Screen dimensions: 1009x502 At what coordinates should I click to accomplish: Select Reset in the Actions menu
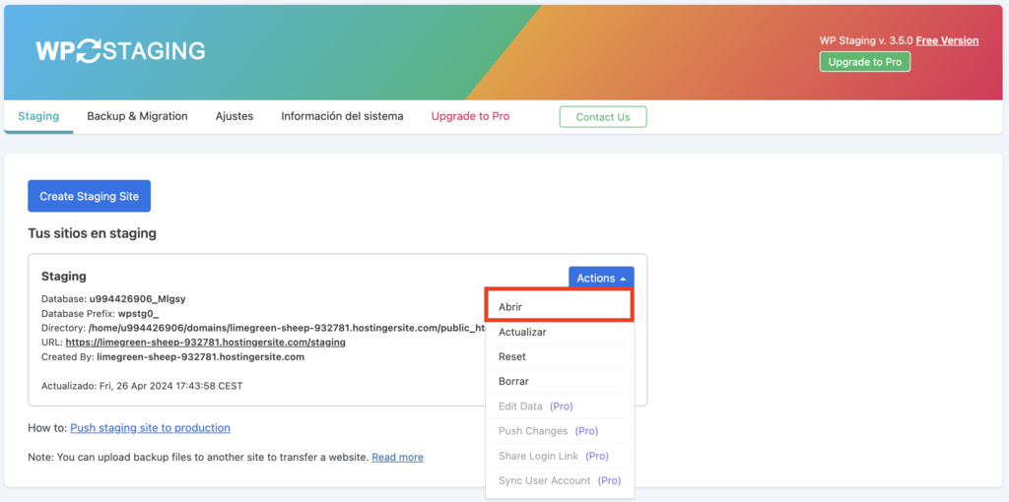point(560,356)
